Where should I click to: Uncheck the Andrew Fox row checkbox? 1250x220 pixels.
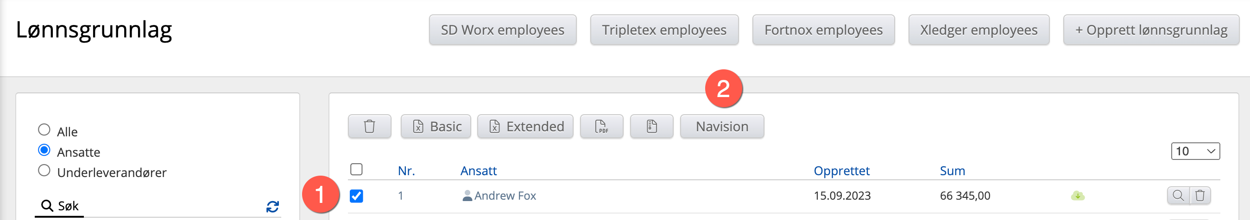(x=356, y=196)
